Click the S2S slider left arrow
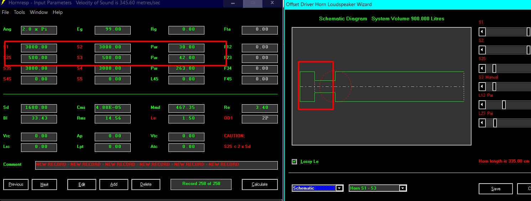531x201 pixels. click(482, 68)
